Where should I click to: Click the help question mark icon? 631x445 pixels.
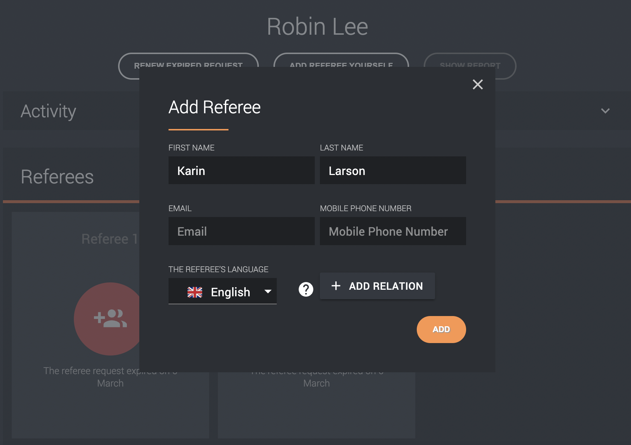click(x=306, y=289)
